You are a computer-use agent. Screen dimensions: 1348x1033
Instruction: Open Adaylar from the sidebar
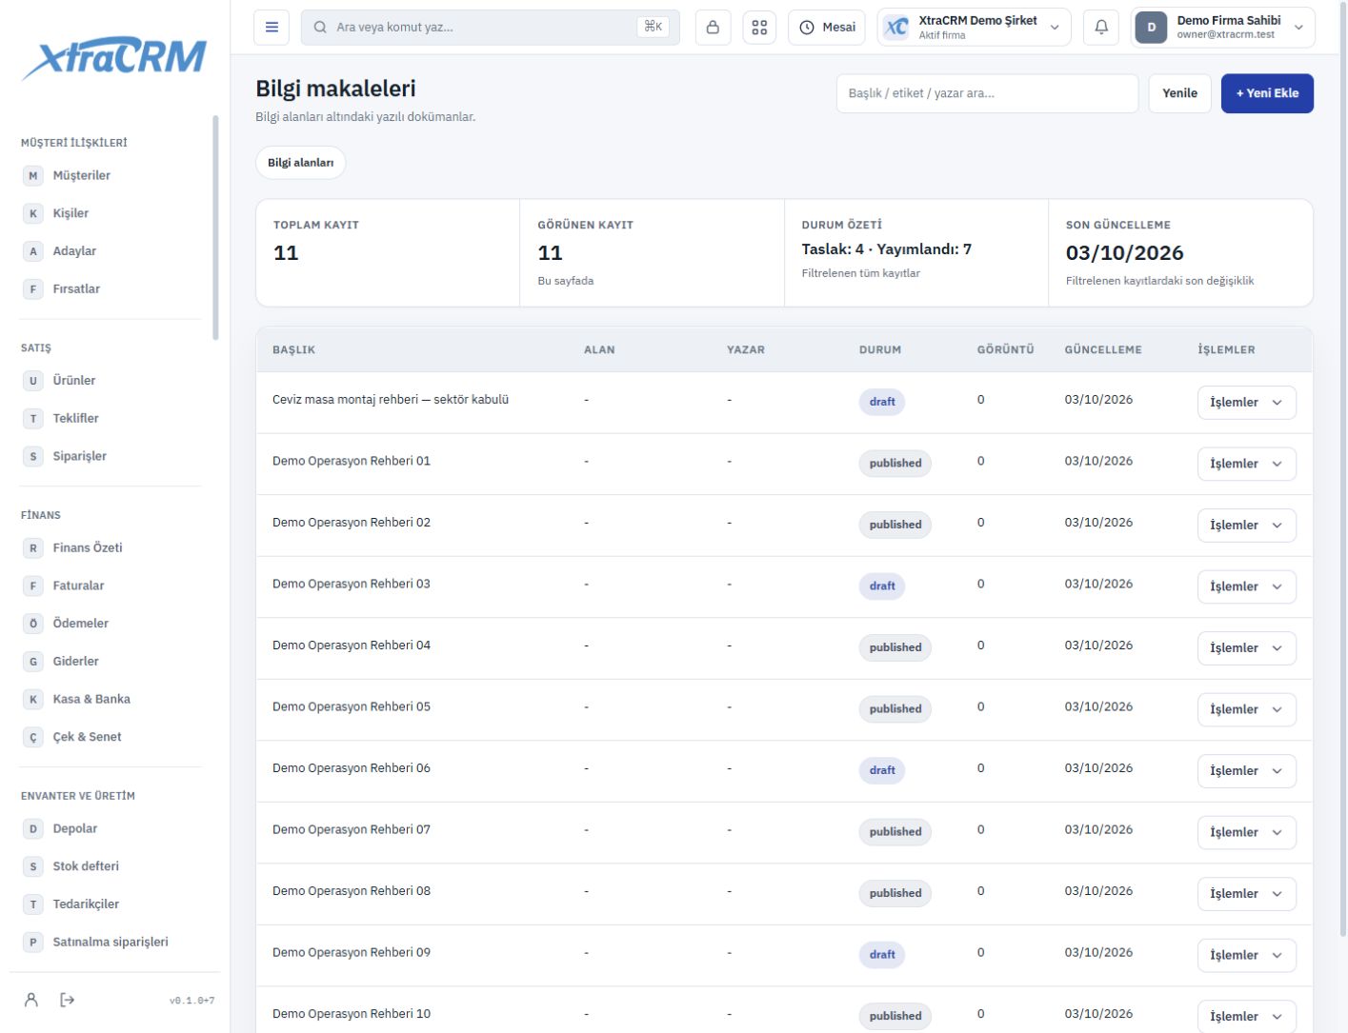111,251
